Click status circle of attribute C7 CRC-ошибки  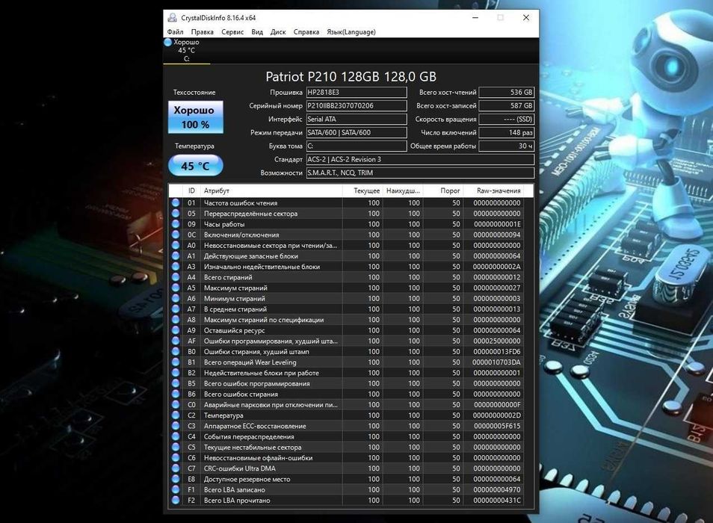click(x=176, y=468)
